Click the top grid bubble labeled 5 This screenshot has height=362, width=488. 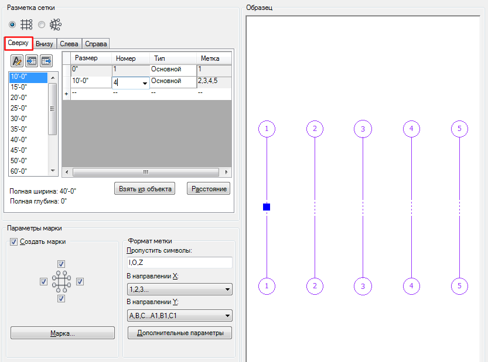click(459, 129)
